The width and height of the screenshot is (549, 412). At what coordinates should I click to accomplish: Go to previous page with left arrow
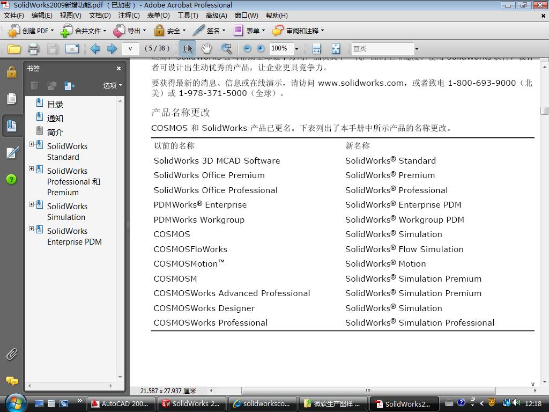pyautogui.click(x=95, y=49)
